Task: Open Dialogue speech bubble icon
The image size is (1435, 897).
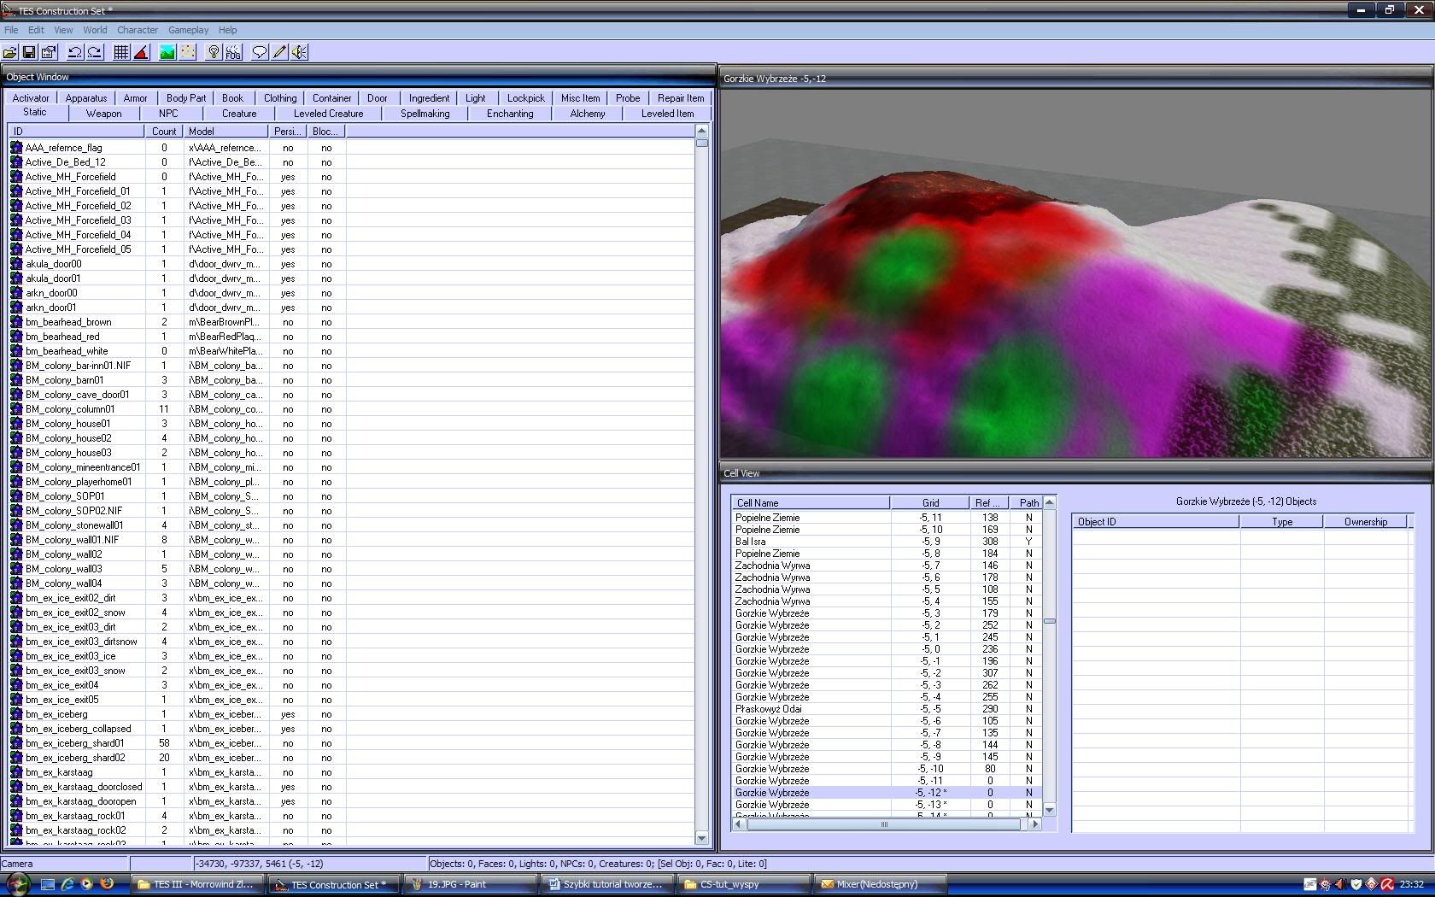Action: point(260,52)
